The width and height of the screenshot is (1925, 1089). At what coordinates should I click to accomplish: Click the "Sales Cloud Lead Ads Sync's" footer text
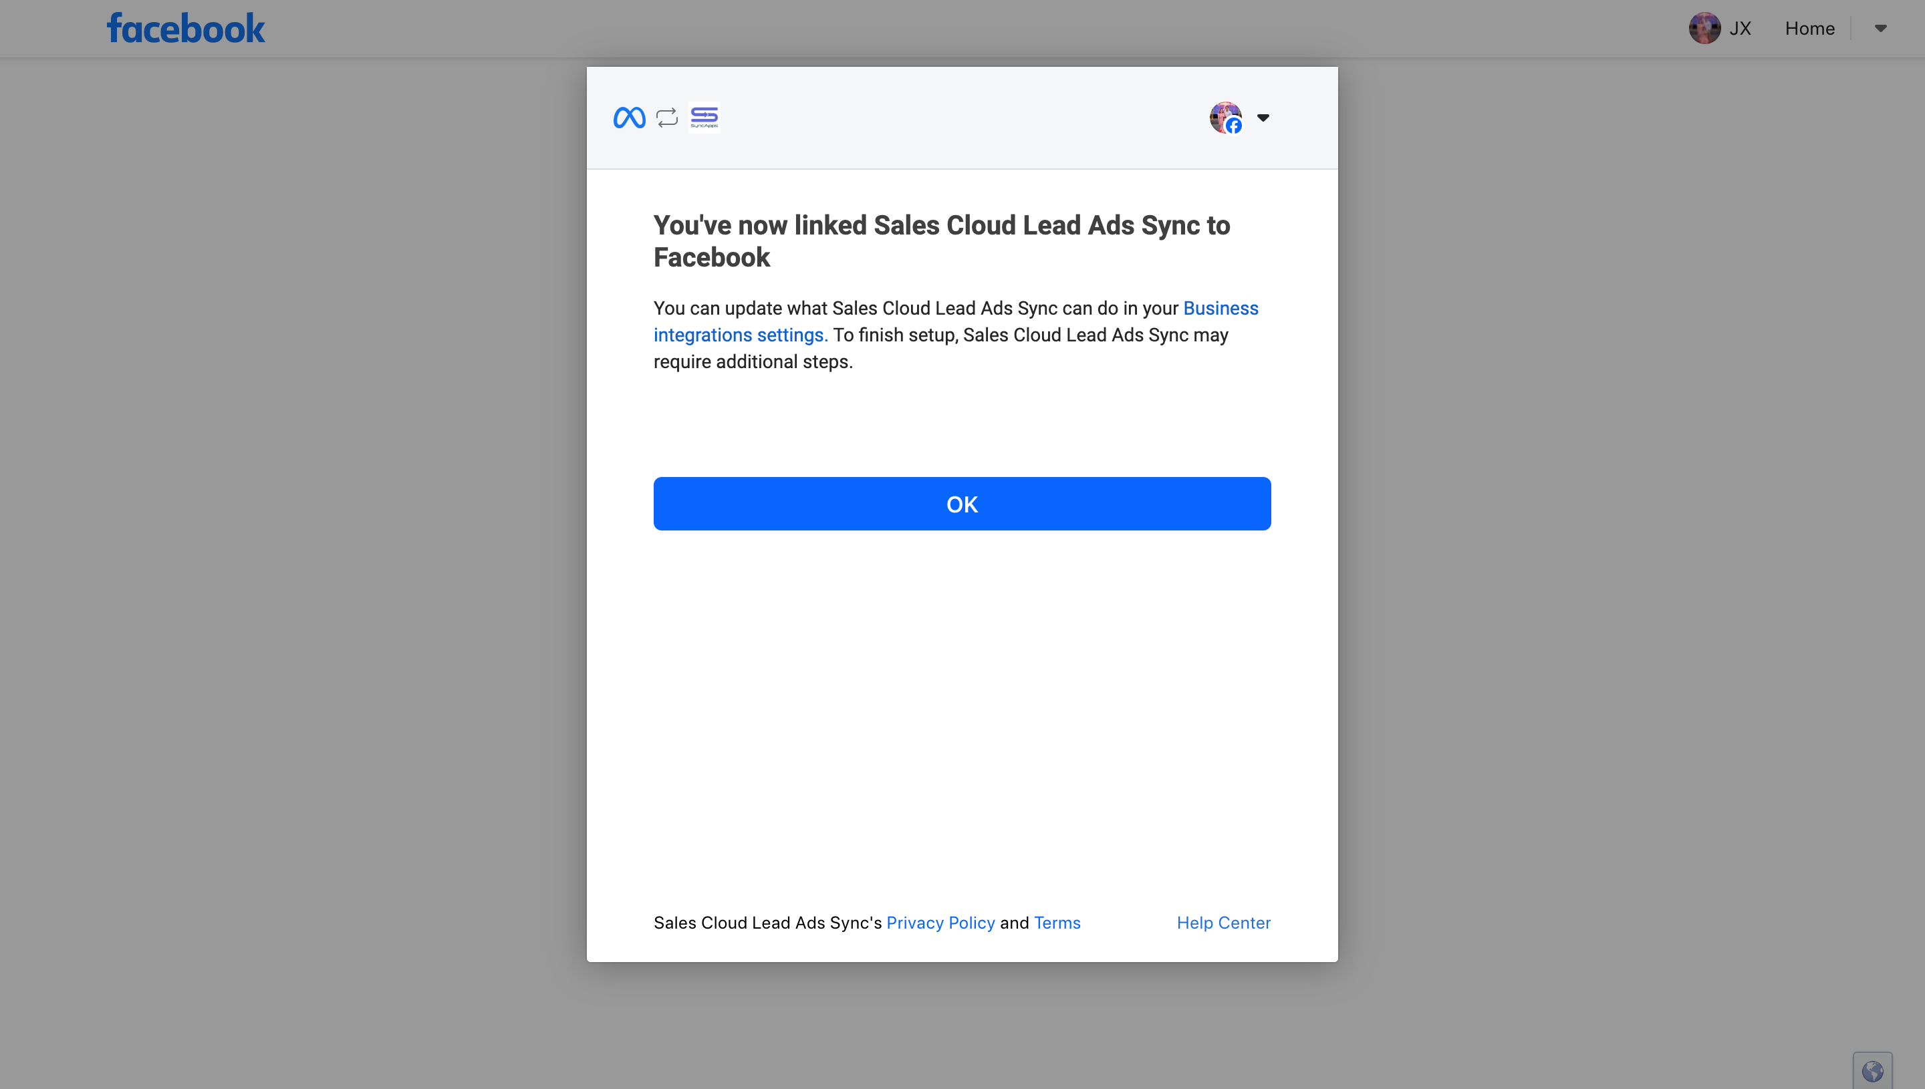(767, 923)
